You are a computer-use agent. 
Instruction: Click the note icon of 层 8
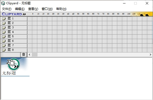(4, 50)
